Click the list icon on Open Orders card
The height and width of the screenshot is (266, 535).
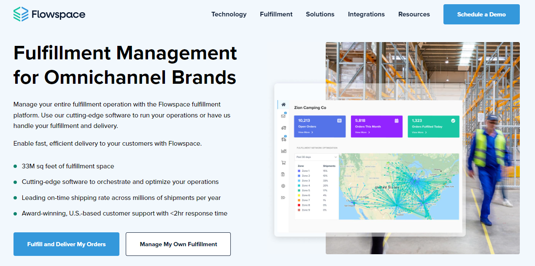pyautogui.click(x=339, y=121)
